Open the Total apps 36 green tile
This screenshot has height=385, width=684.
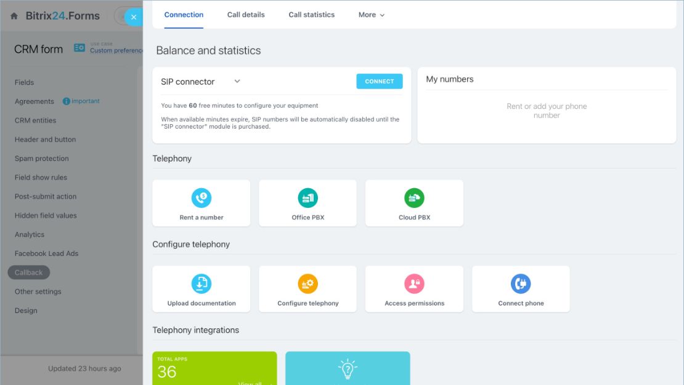point(214,368)
